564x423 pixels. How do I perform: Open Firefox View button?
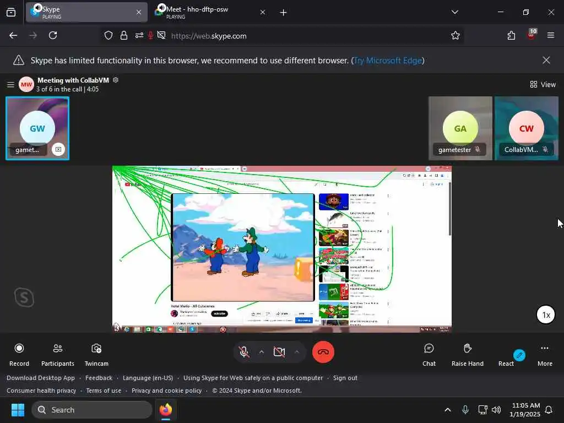point(11,13)
